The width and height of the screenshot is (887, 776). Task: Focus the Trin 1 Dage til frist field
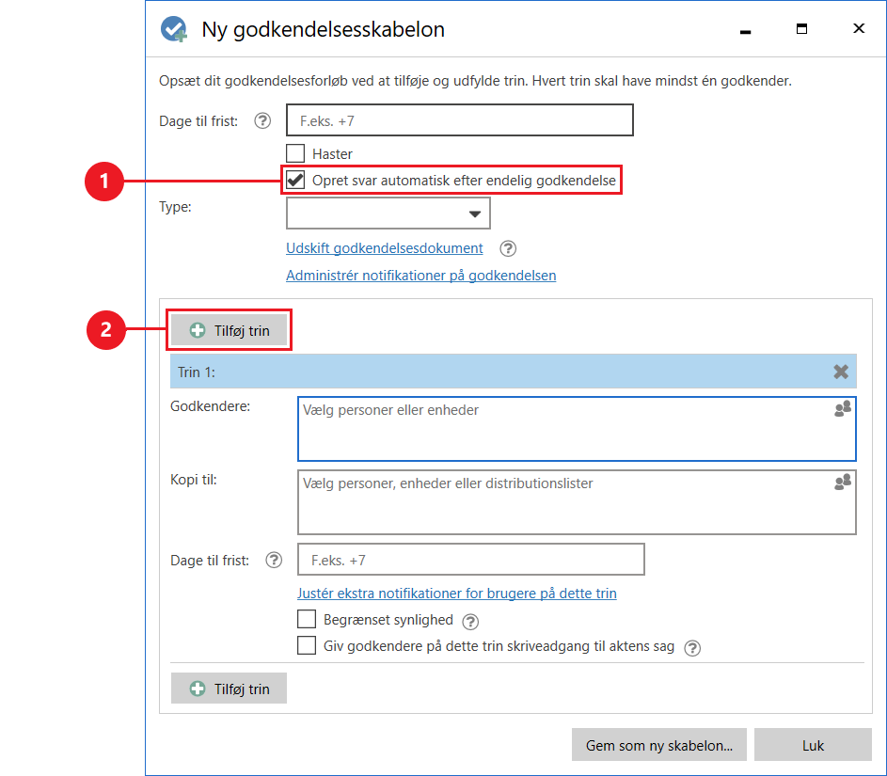click(471, 560)
